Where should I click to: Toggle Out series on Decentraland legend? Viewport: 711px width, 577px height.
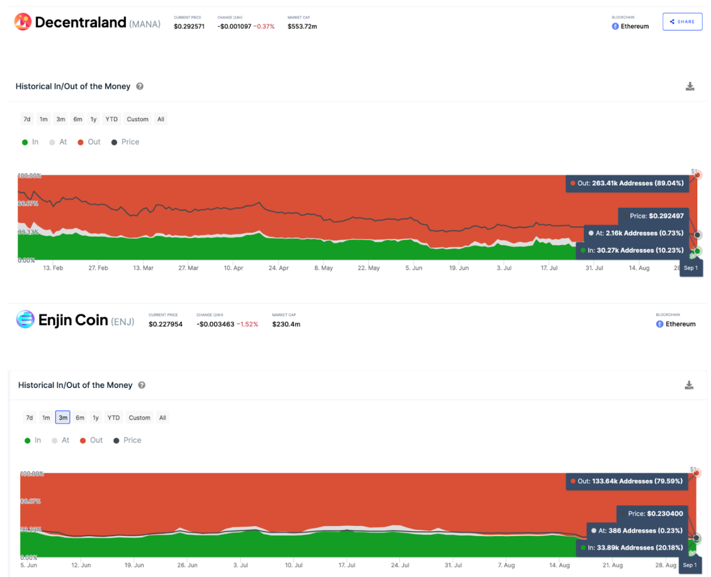tap(89, 142)
